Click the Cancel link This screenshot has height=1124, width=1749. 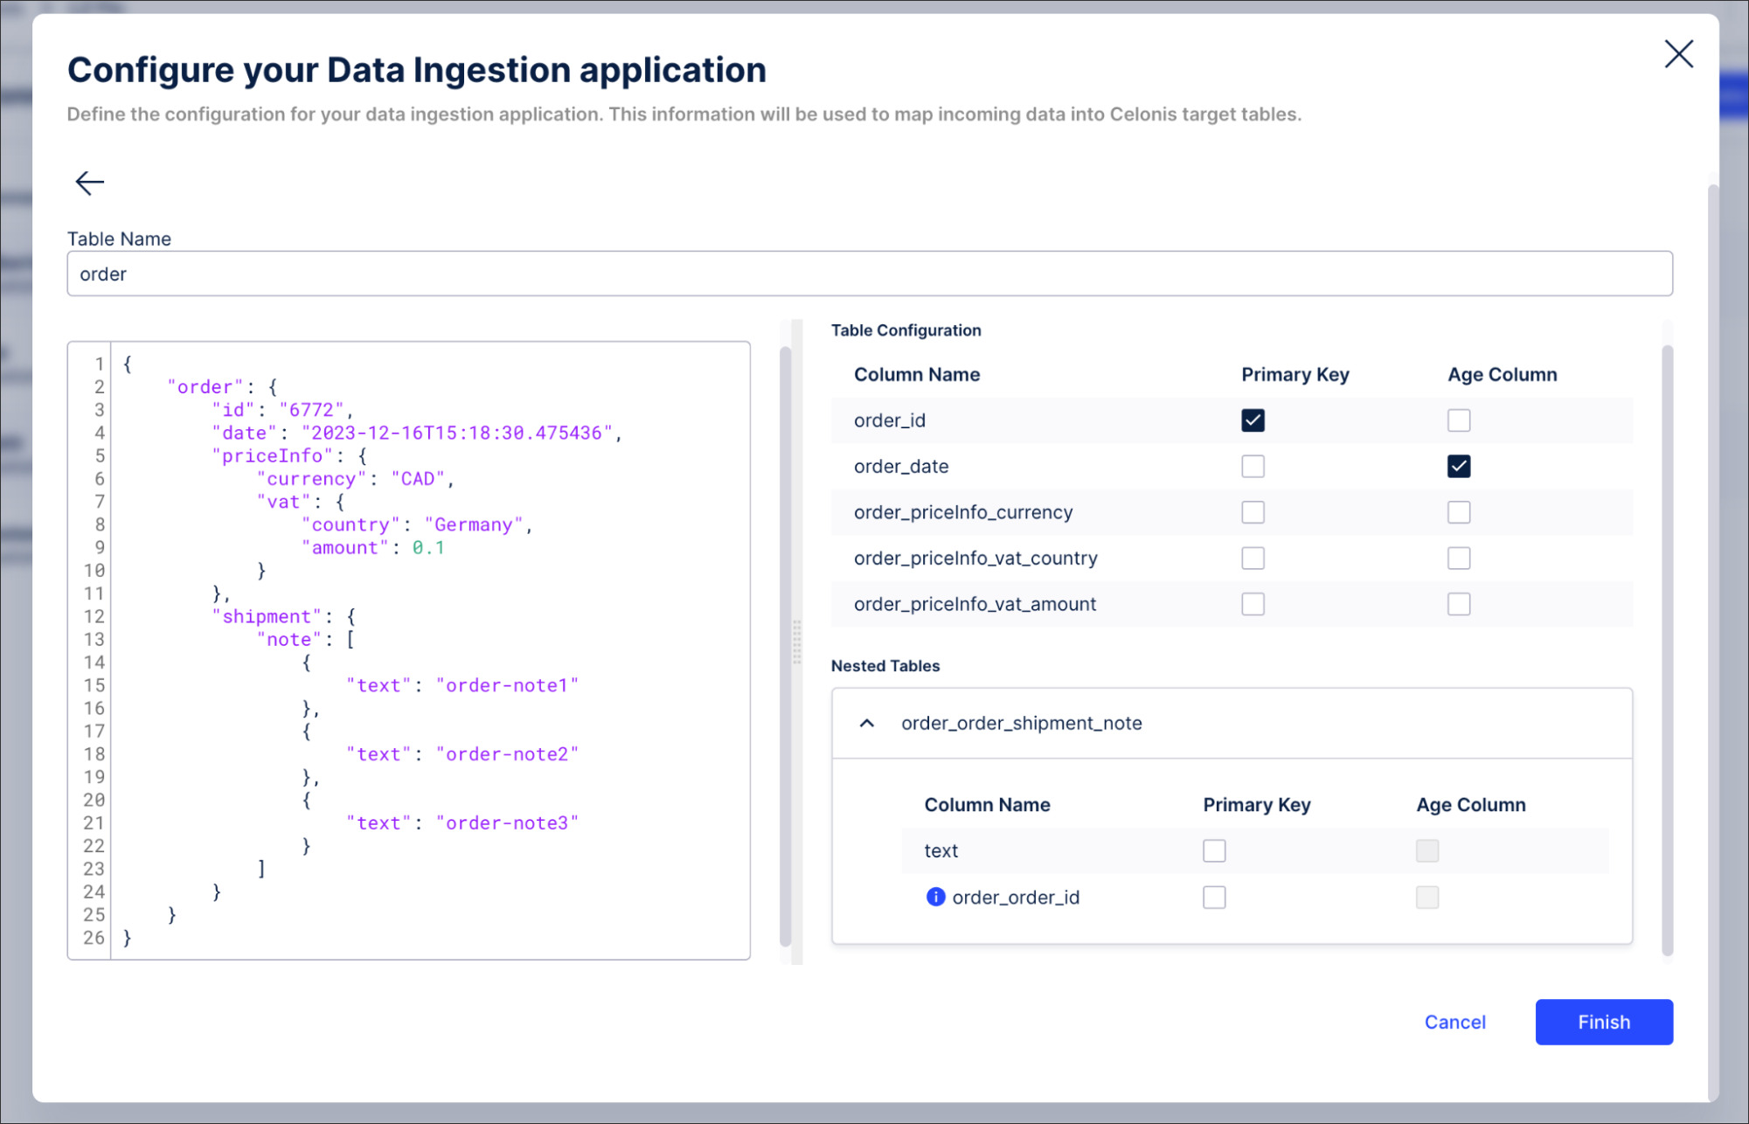pos(1454,1022)
